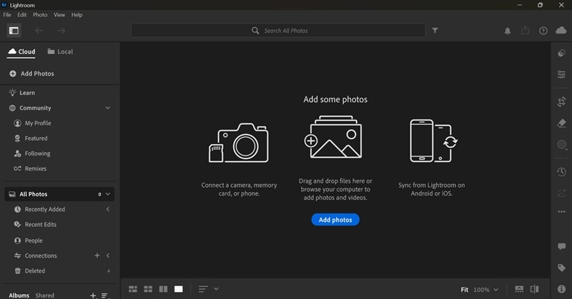Screen dimensions: 572x299
Task: Open notifications bell icon
Action: 508,31
